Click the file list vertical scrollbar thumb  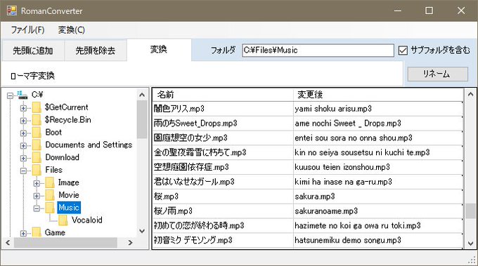[470, 211]
